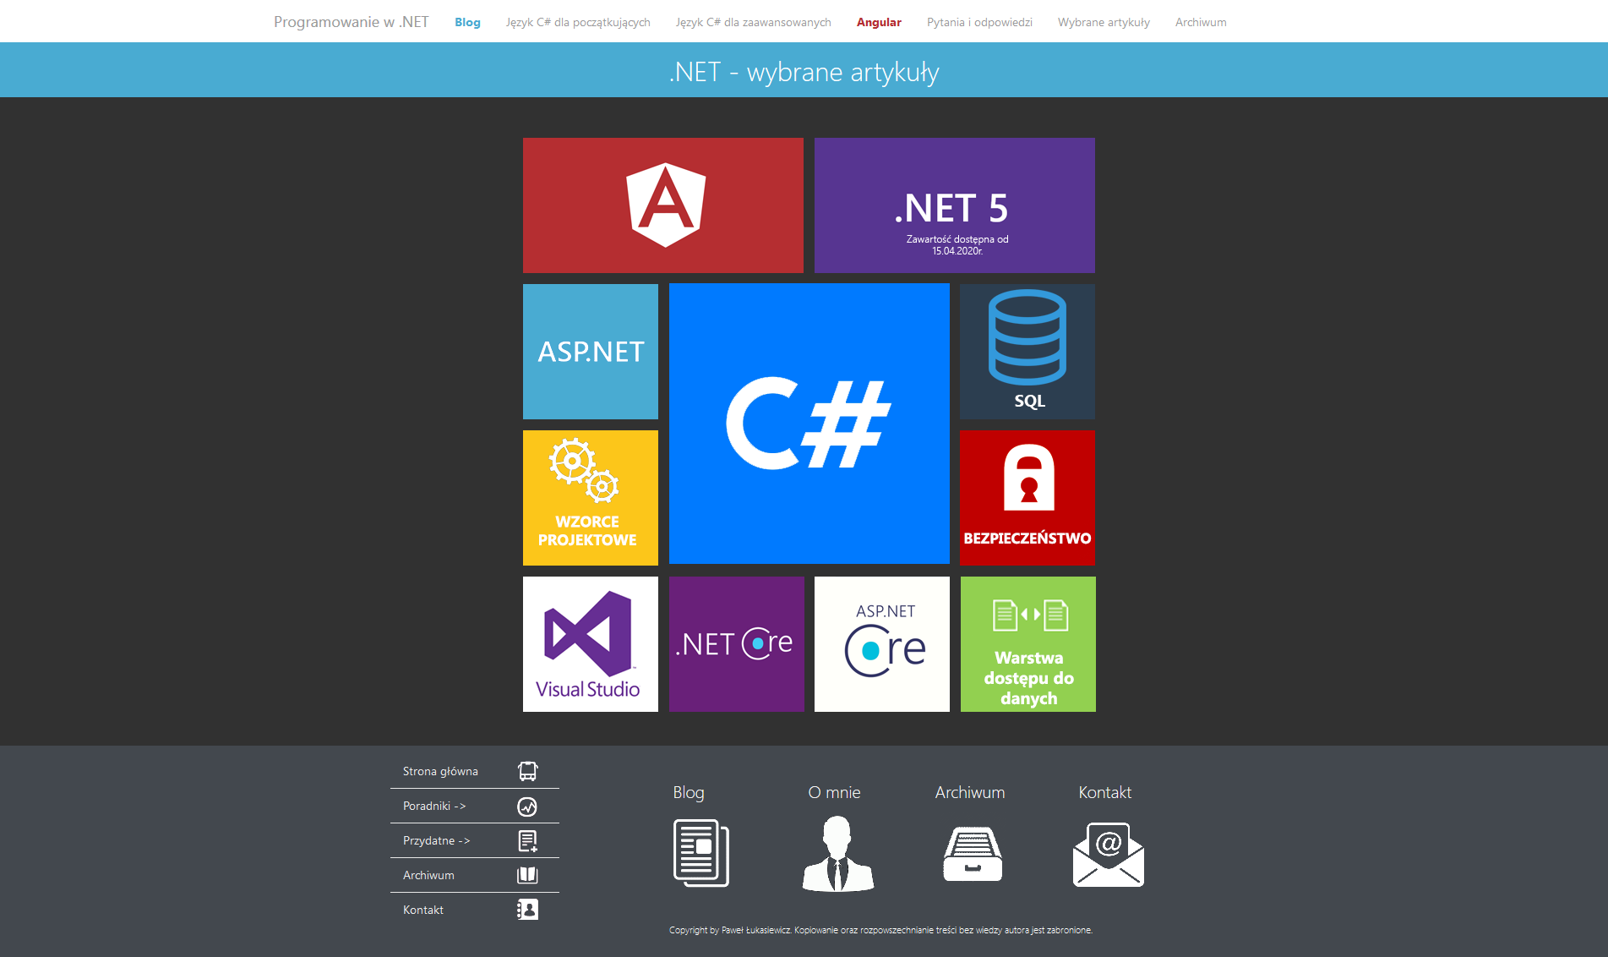
Task: Open the Angular logo tile
Action: click(663, 205)
